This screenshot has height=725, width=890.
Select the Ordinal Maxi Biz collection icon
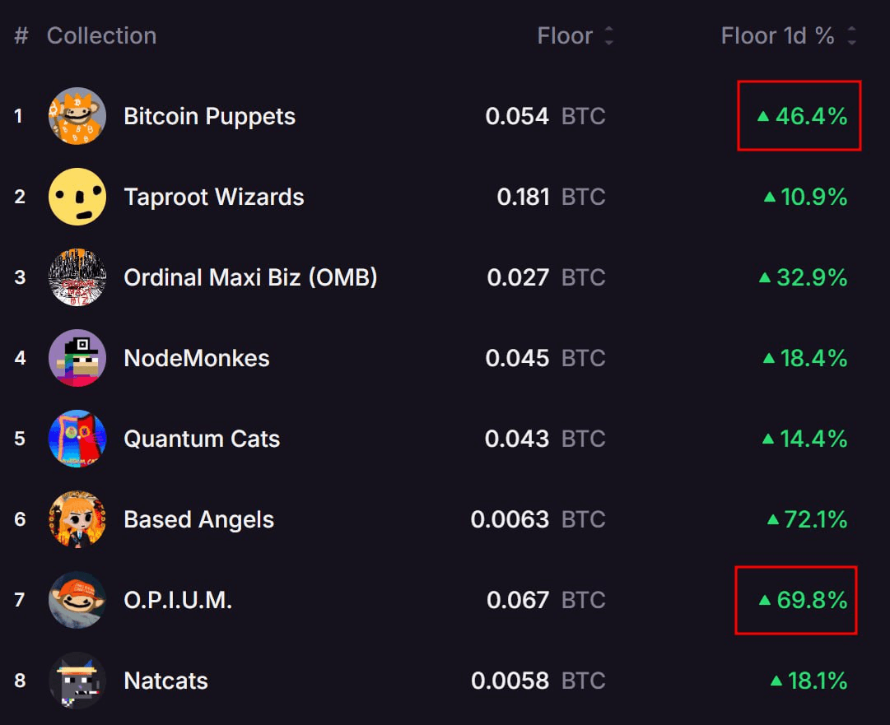coord(77,277)
